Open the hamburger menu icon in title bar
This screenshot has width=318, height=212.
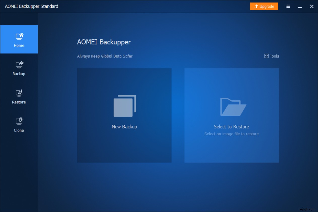coord(288,7)
